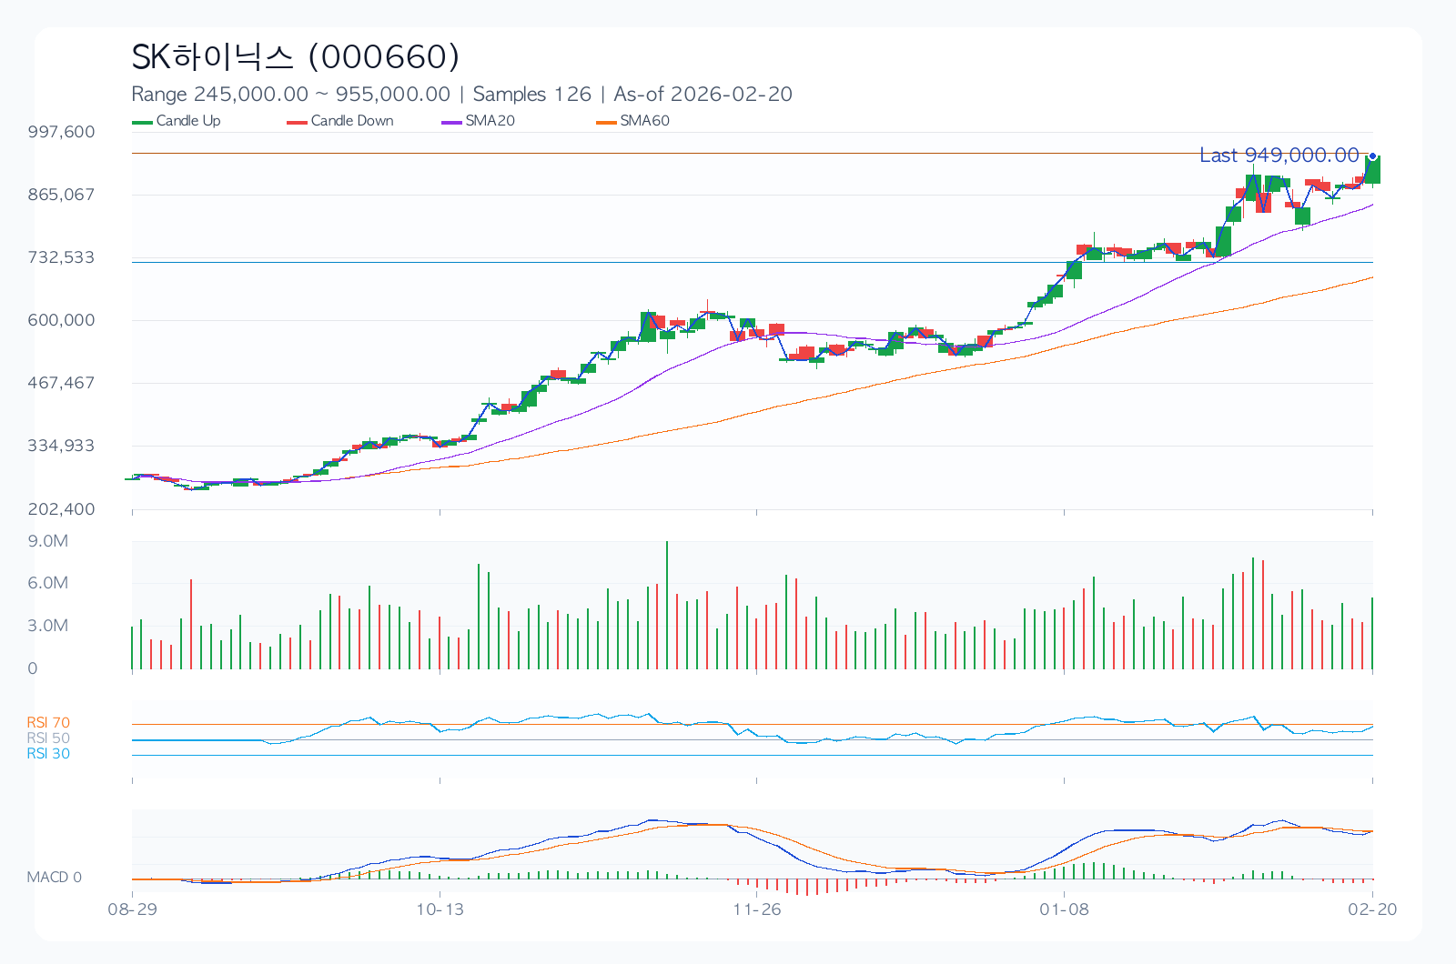Click the MACD 0 baseline label

tap(54, 878)
